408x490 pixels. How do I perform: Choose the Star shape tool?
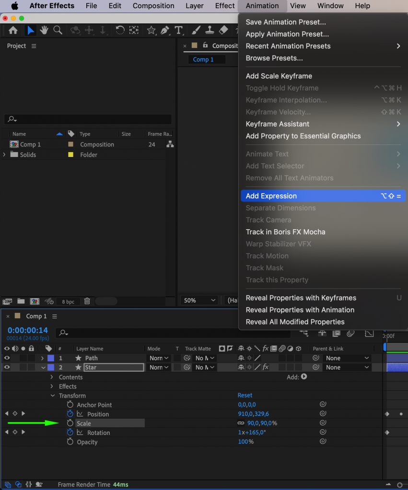pos(152,30)
